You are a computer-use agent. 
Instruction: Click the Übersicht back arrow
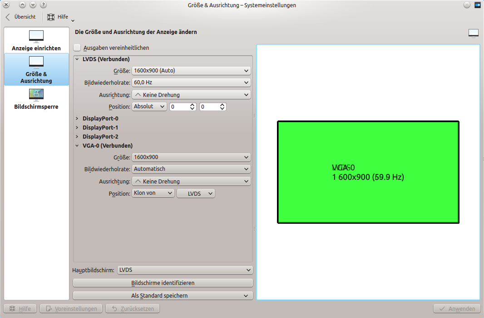8,17
